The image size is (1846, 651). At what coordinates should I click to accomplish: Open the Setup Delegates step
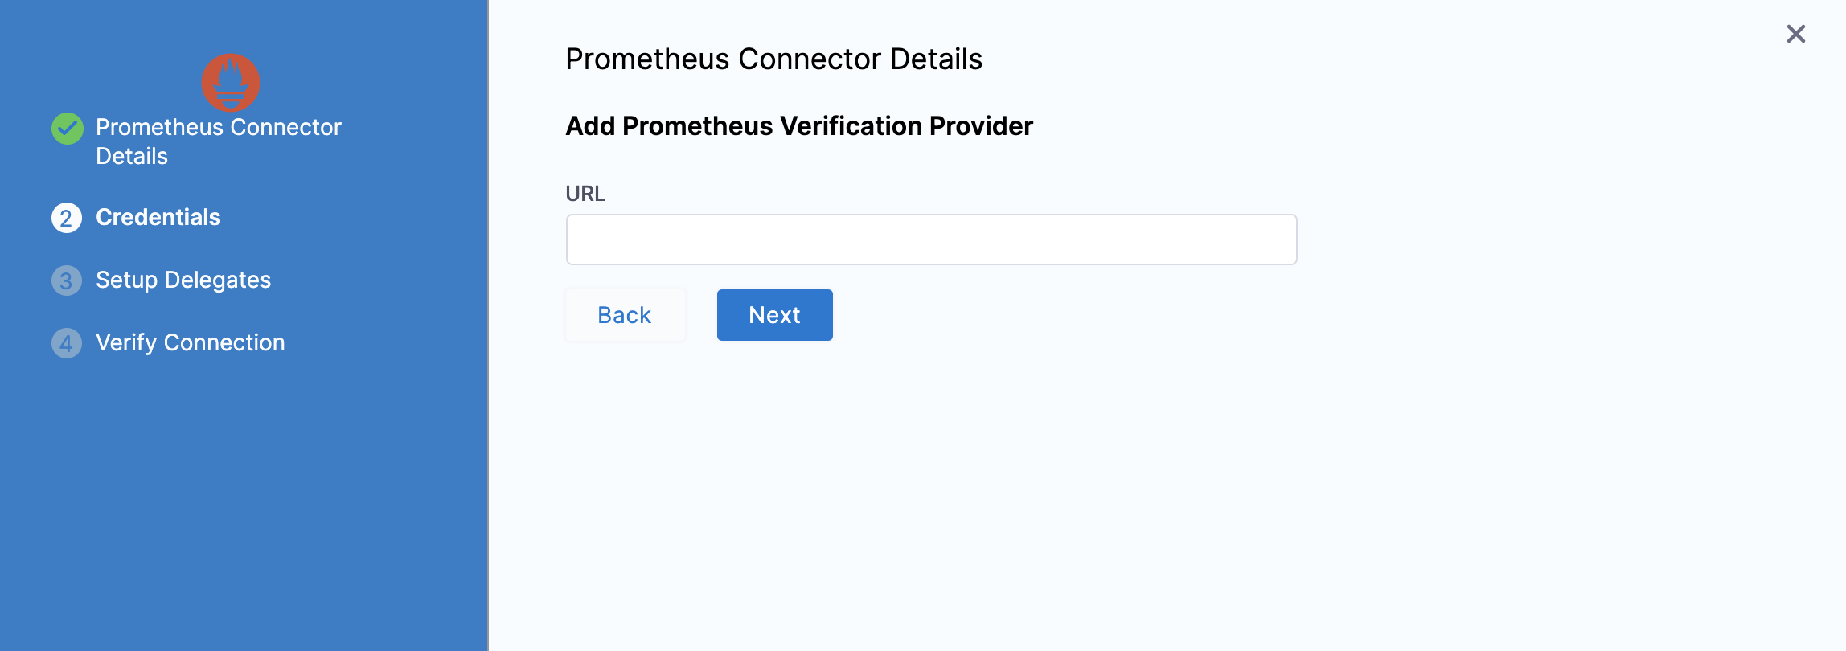[183, 280]
